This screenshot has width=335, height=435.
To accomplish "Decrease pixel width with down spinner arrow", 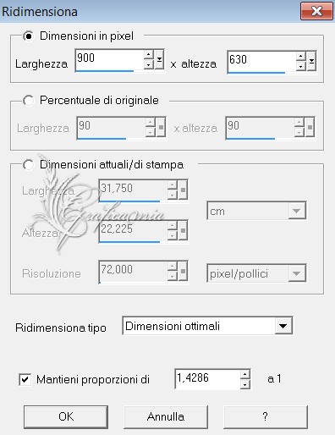I will [x=149, y=64].
